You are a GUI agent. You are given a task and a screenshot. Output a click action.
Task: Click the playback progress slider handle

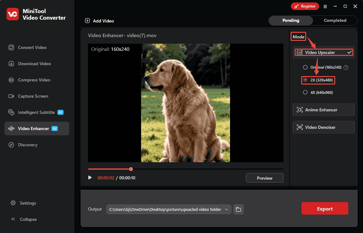131,169
